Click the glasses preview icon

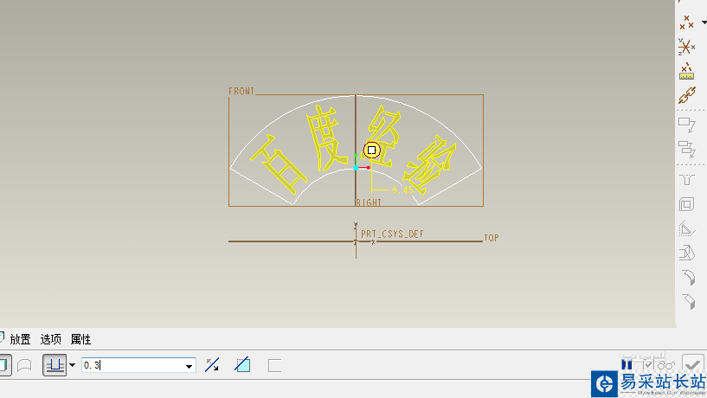[666, 364]
